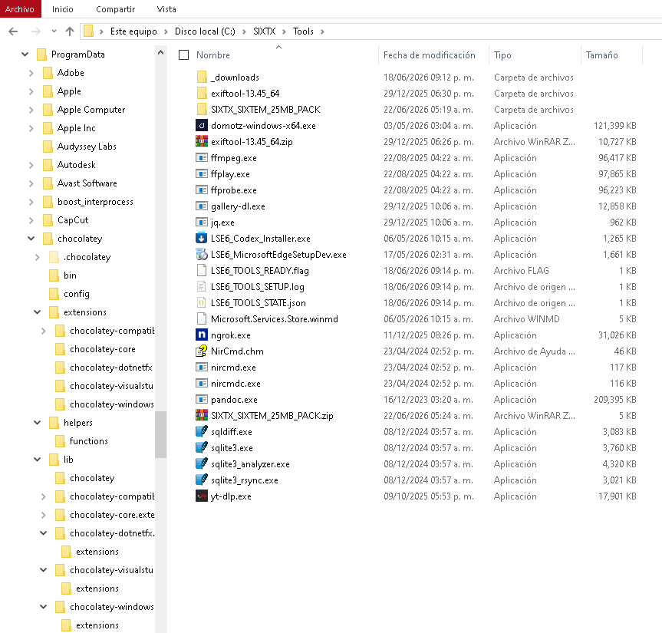Select the boost_interprocess tree folder
Image resolution: width=662 pixels, height=633 pixels.
95,202
